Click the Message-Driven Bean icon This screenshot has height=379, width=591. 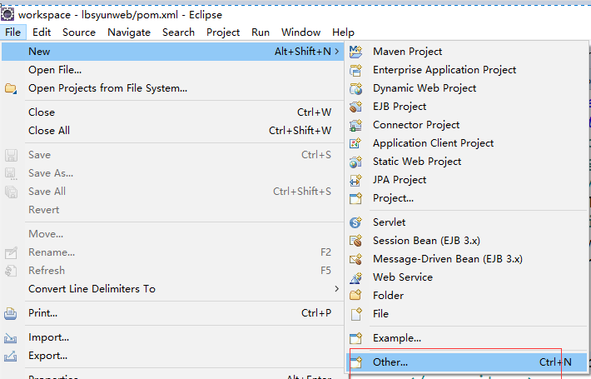tap(355, 259)
